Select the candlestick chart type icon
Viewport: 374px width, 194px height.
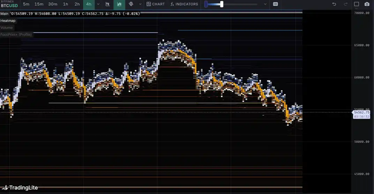(x=108, y=4)
